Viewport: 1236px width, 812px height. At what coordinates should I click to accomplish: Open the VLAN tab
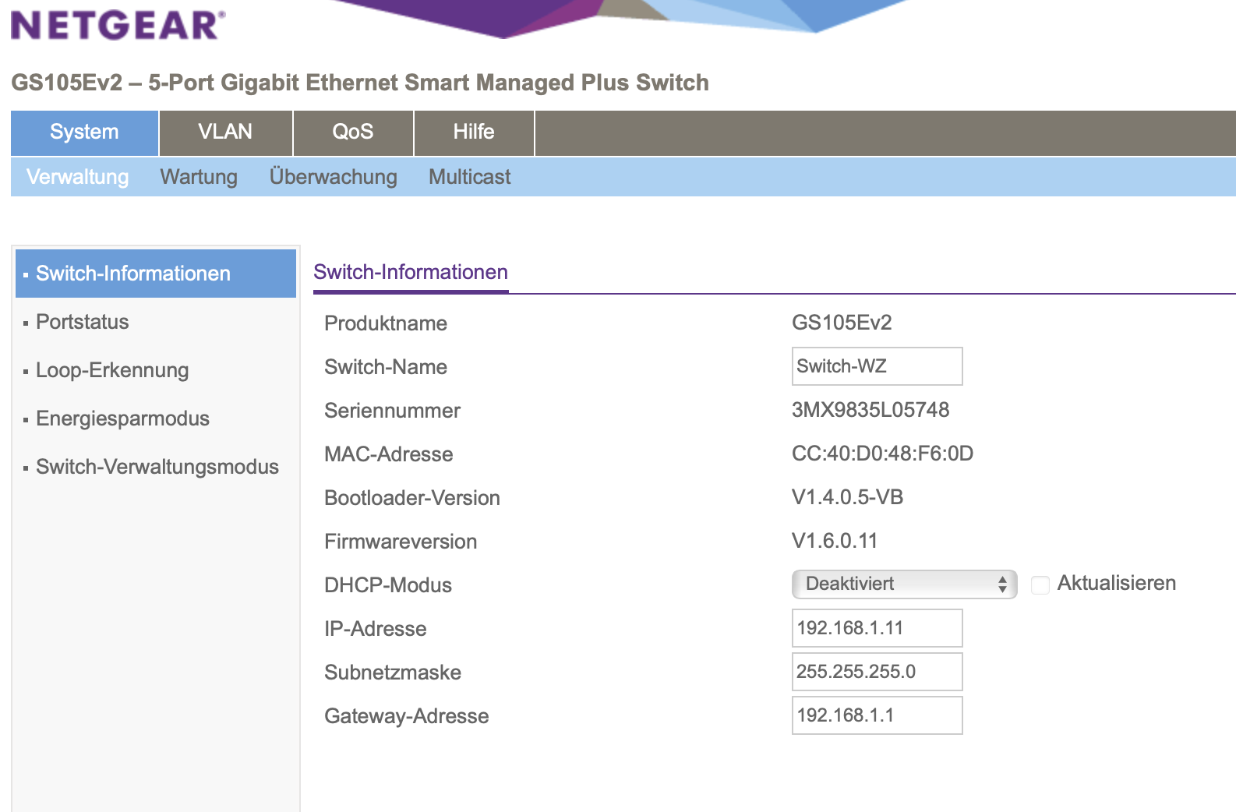coord(225,132)
